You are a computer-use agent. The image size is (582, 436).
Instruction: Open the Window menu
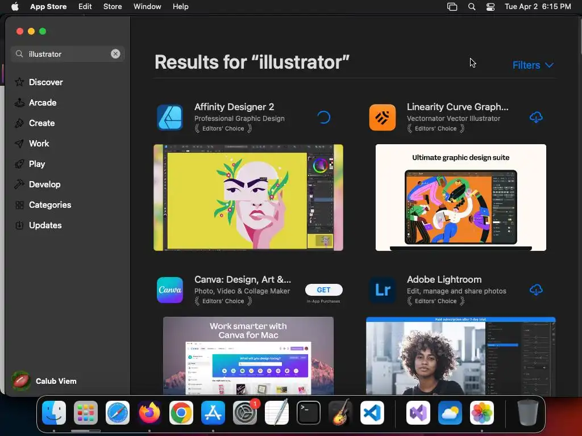pos(147,7)
